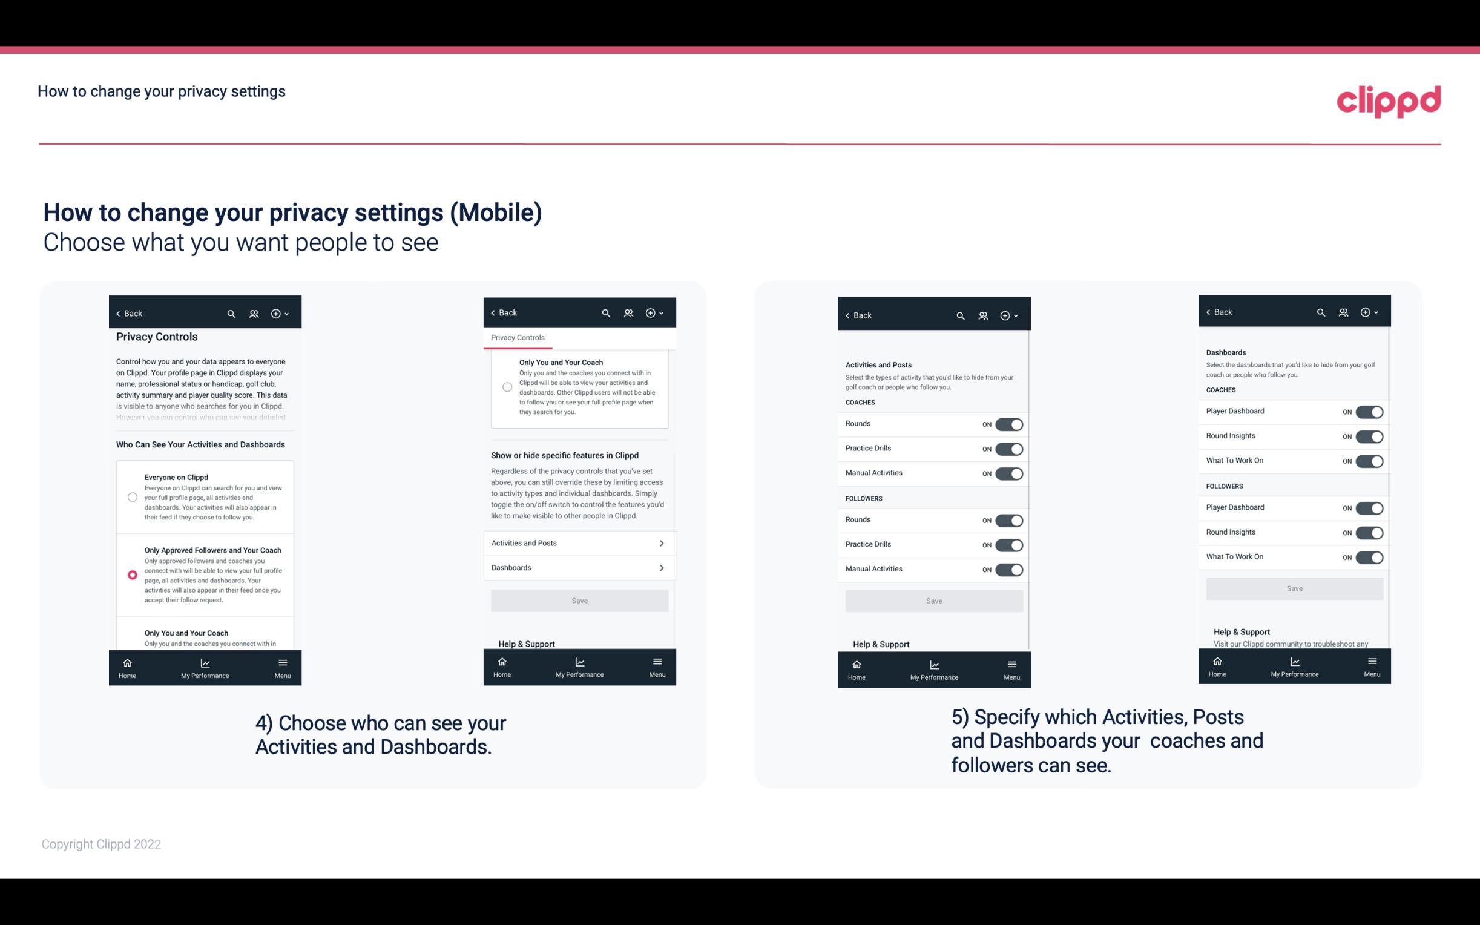Click Save button on Dashboards screen
This screenshot has height=925, width=1480.
click(x=1295, y=588)
